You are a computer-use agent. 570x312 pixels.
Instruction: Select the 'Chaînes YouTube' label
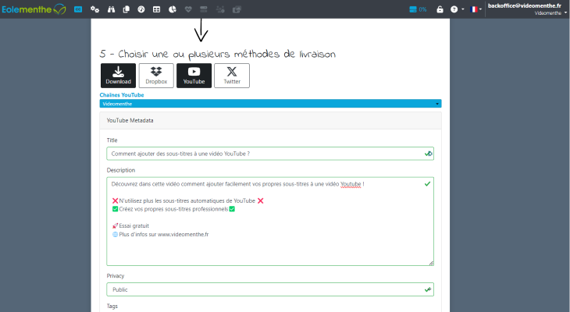coord(122,95)
